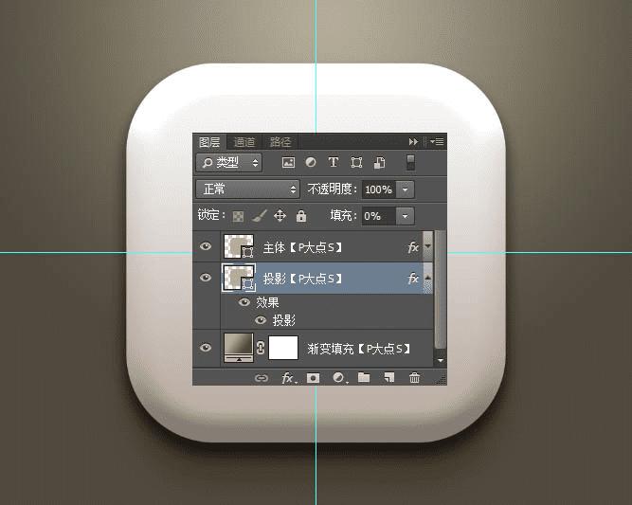Add a layer mask icon
Image resolution: width=632 pixels, height=505 pixels.
tap(314, 378)
